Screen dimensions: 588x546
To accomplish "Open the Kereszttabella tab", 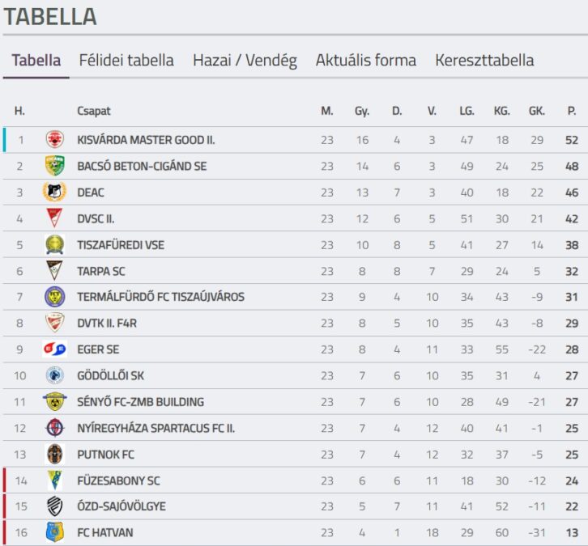I will [484, 61].
